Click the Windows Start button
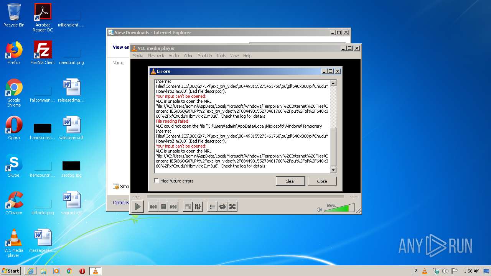 tap(11, 271)
